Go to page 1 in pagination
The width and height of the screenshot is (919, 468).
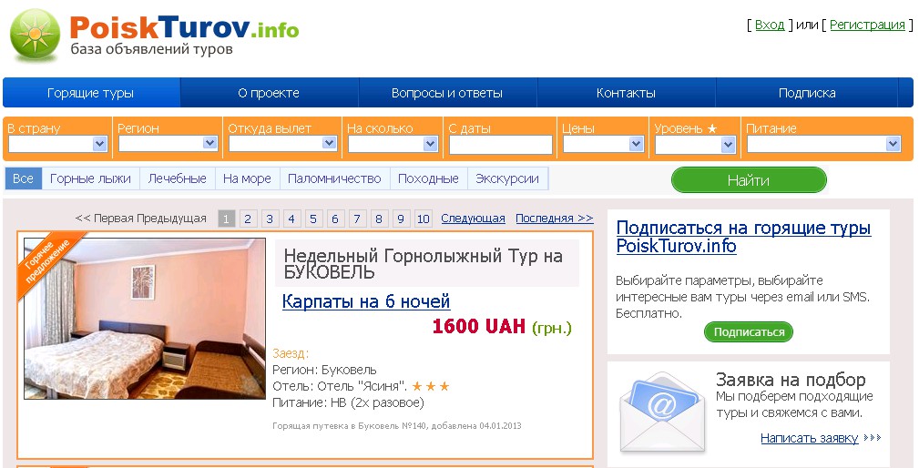pos(226,219)
